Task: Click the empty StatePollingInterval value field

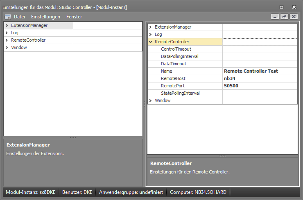Action: tap(260, 93)
